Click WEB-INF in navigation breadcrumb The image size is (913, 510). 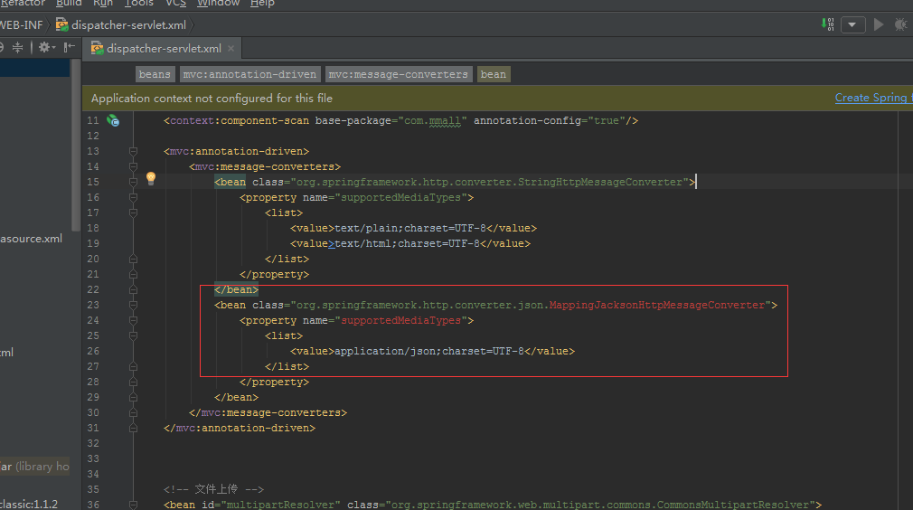(21, 25)
